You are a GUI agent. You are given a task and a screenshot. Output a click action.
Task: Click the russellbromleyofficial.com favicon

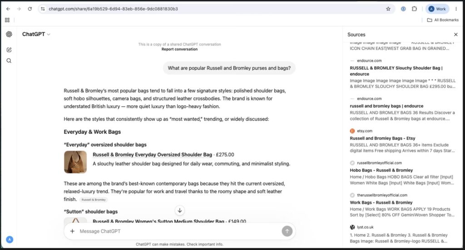(x=352, y=163)
